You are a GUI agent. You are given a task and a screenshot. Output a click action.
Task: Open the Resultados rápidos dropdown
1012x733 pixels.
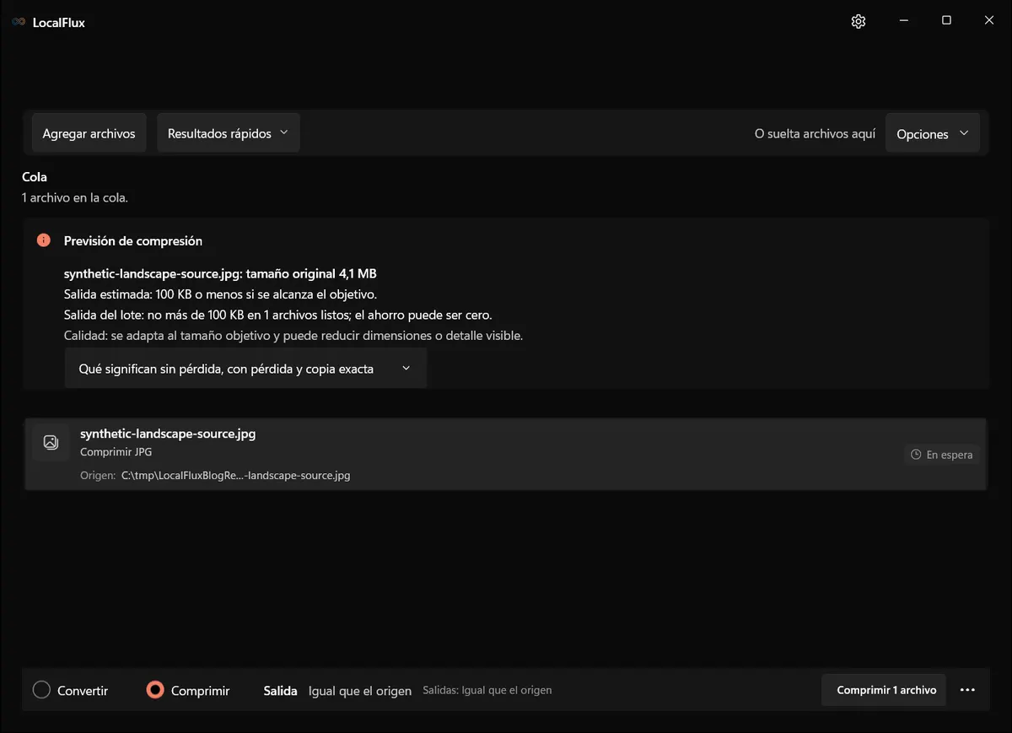click(229, 133)
